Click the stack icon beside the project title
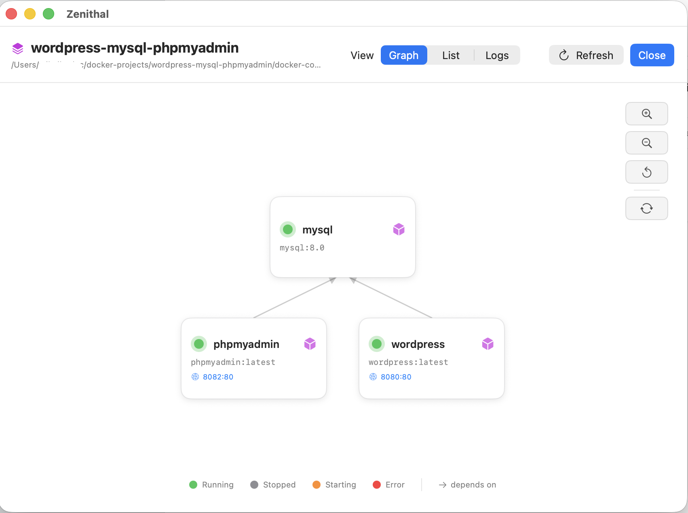The height and width of the screenshot is (513, 688). pyautogui.click(x=17, y=48)
